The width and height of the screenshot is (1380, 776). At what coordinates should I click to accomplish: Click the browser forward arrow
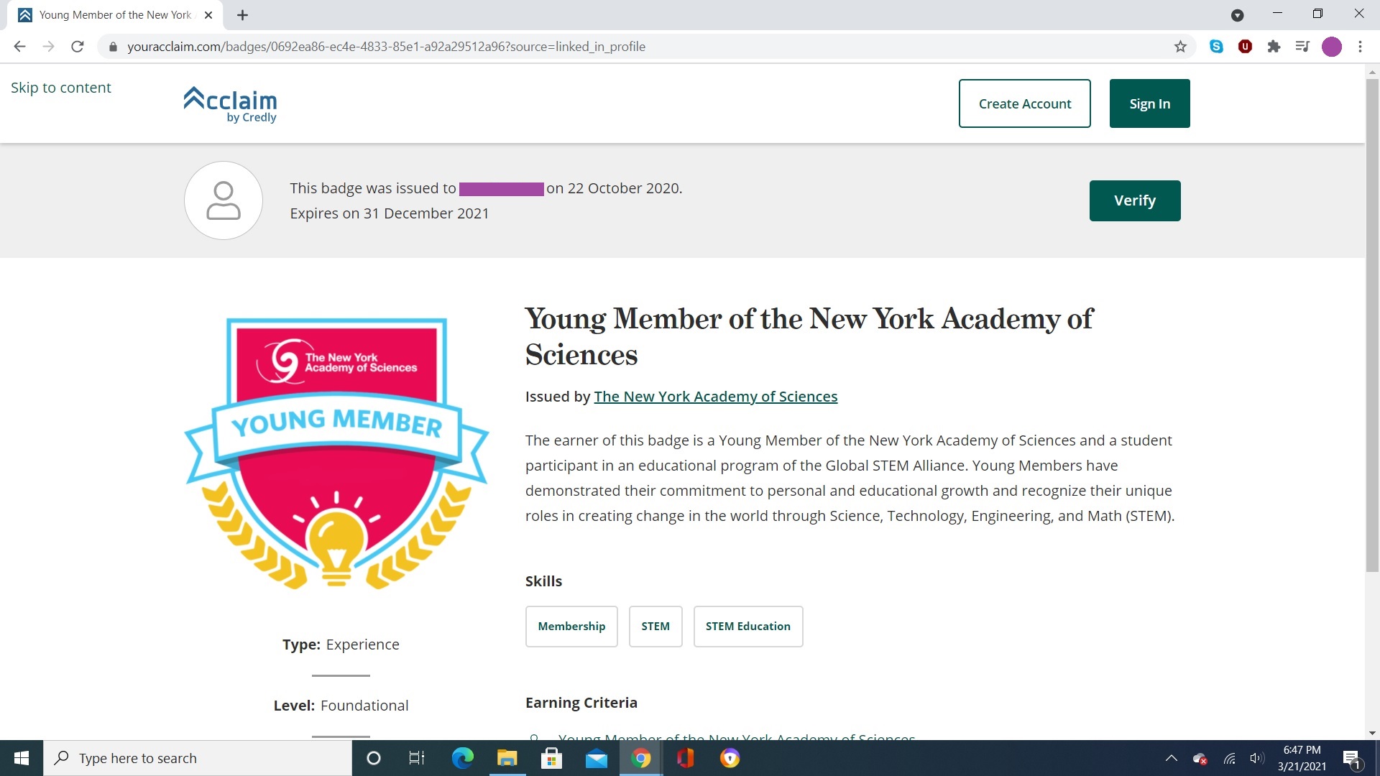coord(48,47)
